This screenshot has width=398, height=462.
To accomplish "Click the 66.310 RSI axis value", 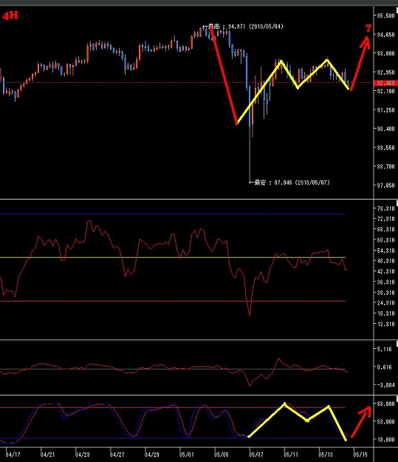I will coord(385,230).
